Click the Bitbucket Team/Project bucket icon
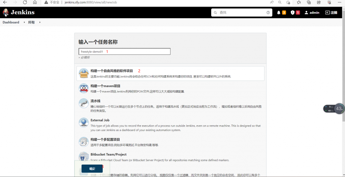The height and width of the screenshot is (177, 345). 84,157
